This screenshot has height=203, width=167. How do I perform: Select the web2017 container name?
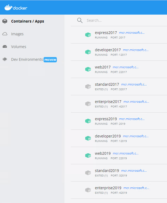[103, 67]
